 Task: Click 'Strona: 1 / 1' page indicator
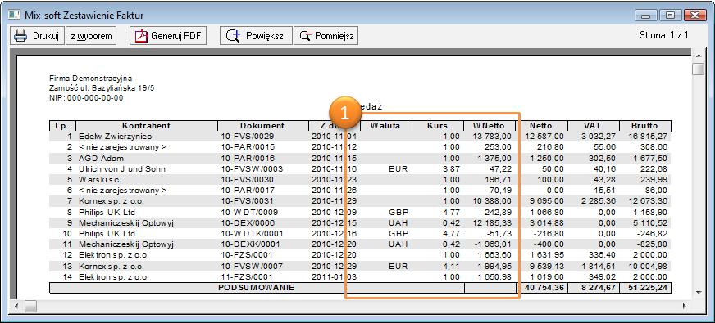point(664,35)
